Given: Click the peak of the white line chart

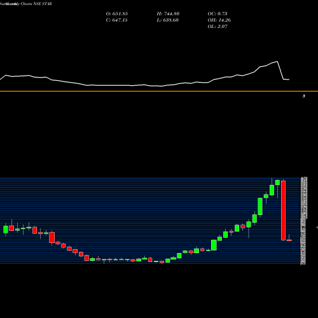Looking at the screenshot, I should 277,62.
